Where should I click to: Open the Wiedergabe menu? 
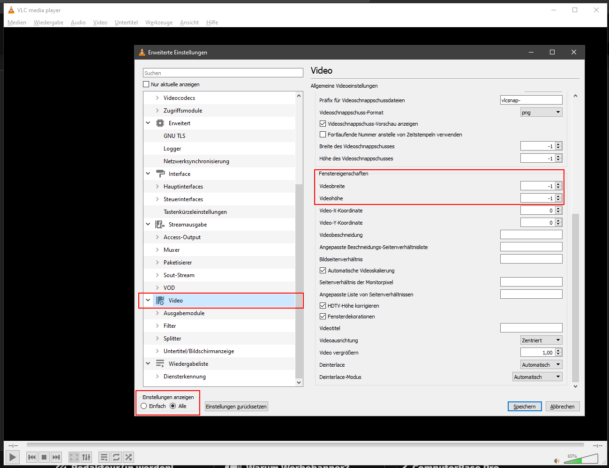48,23
